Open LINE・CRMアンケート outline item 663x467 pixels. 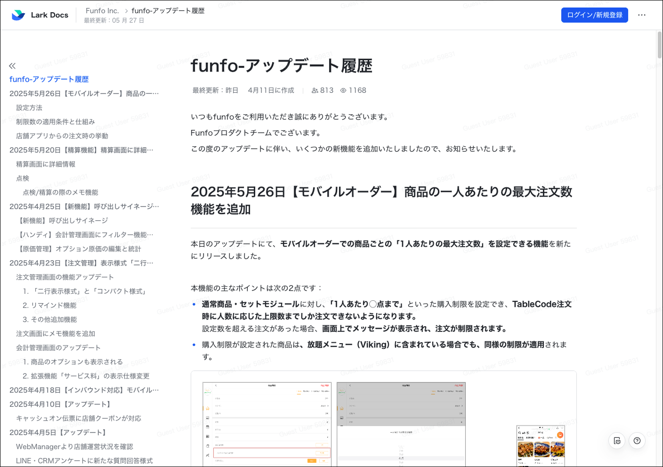point(84,460)
